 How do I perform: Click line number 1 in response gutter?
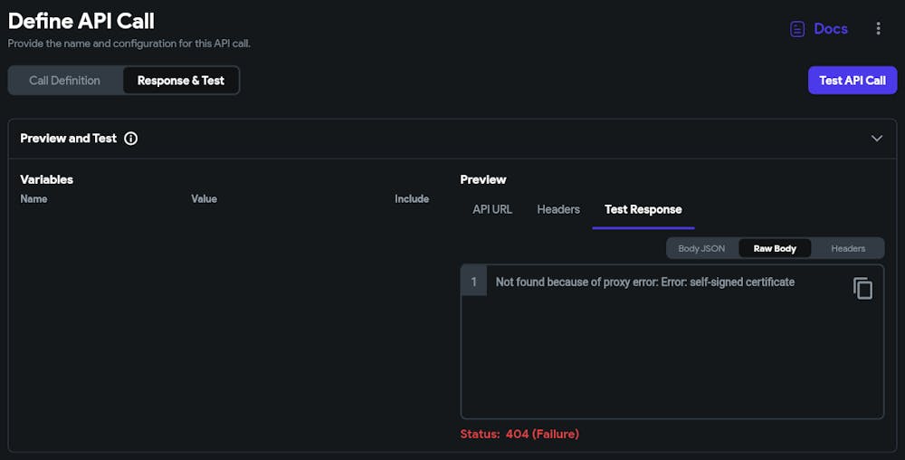474,283
